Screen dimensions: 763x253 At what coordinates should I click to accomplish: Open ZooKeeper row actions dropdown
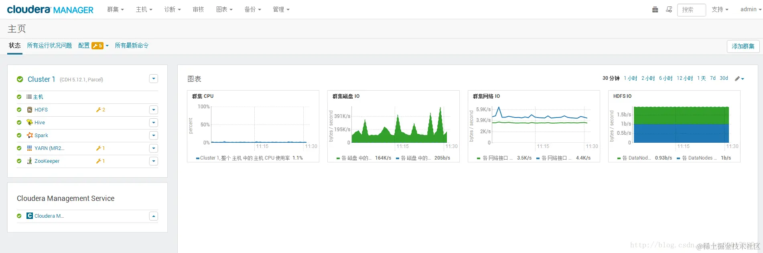tap(154, 161)
